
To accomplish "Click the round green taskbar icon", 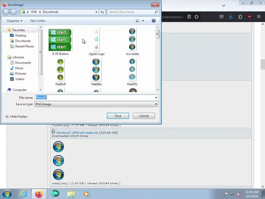I will (55, 194).
